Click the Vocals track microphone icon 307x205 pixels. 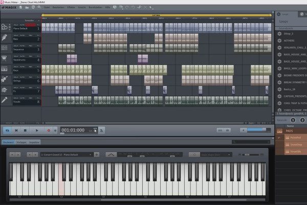tap(4, 100)
